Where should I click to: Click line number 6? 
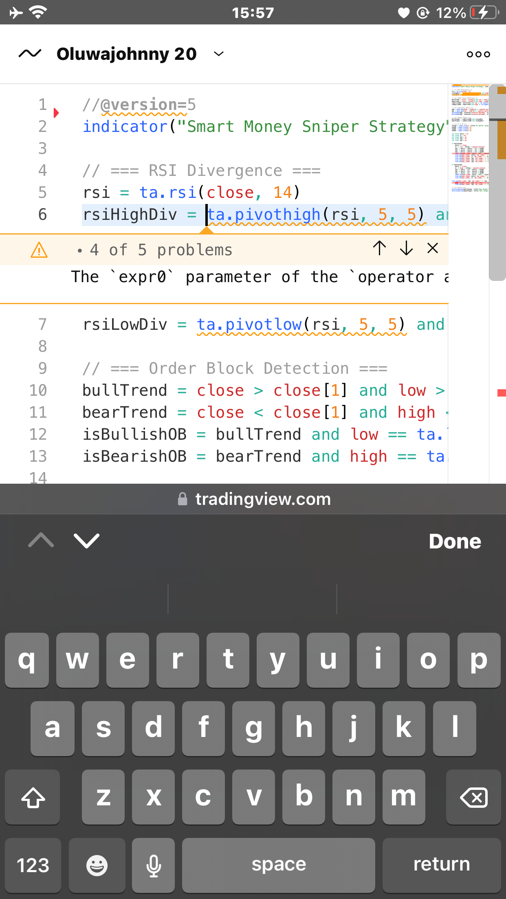coord(42,215)
